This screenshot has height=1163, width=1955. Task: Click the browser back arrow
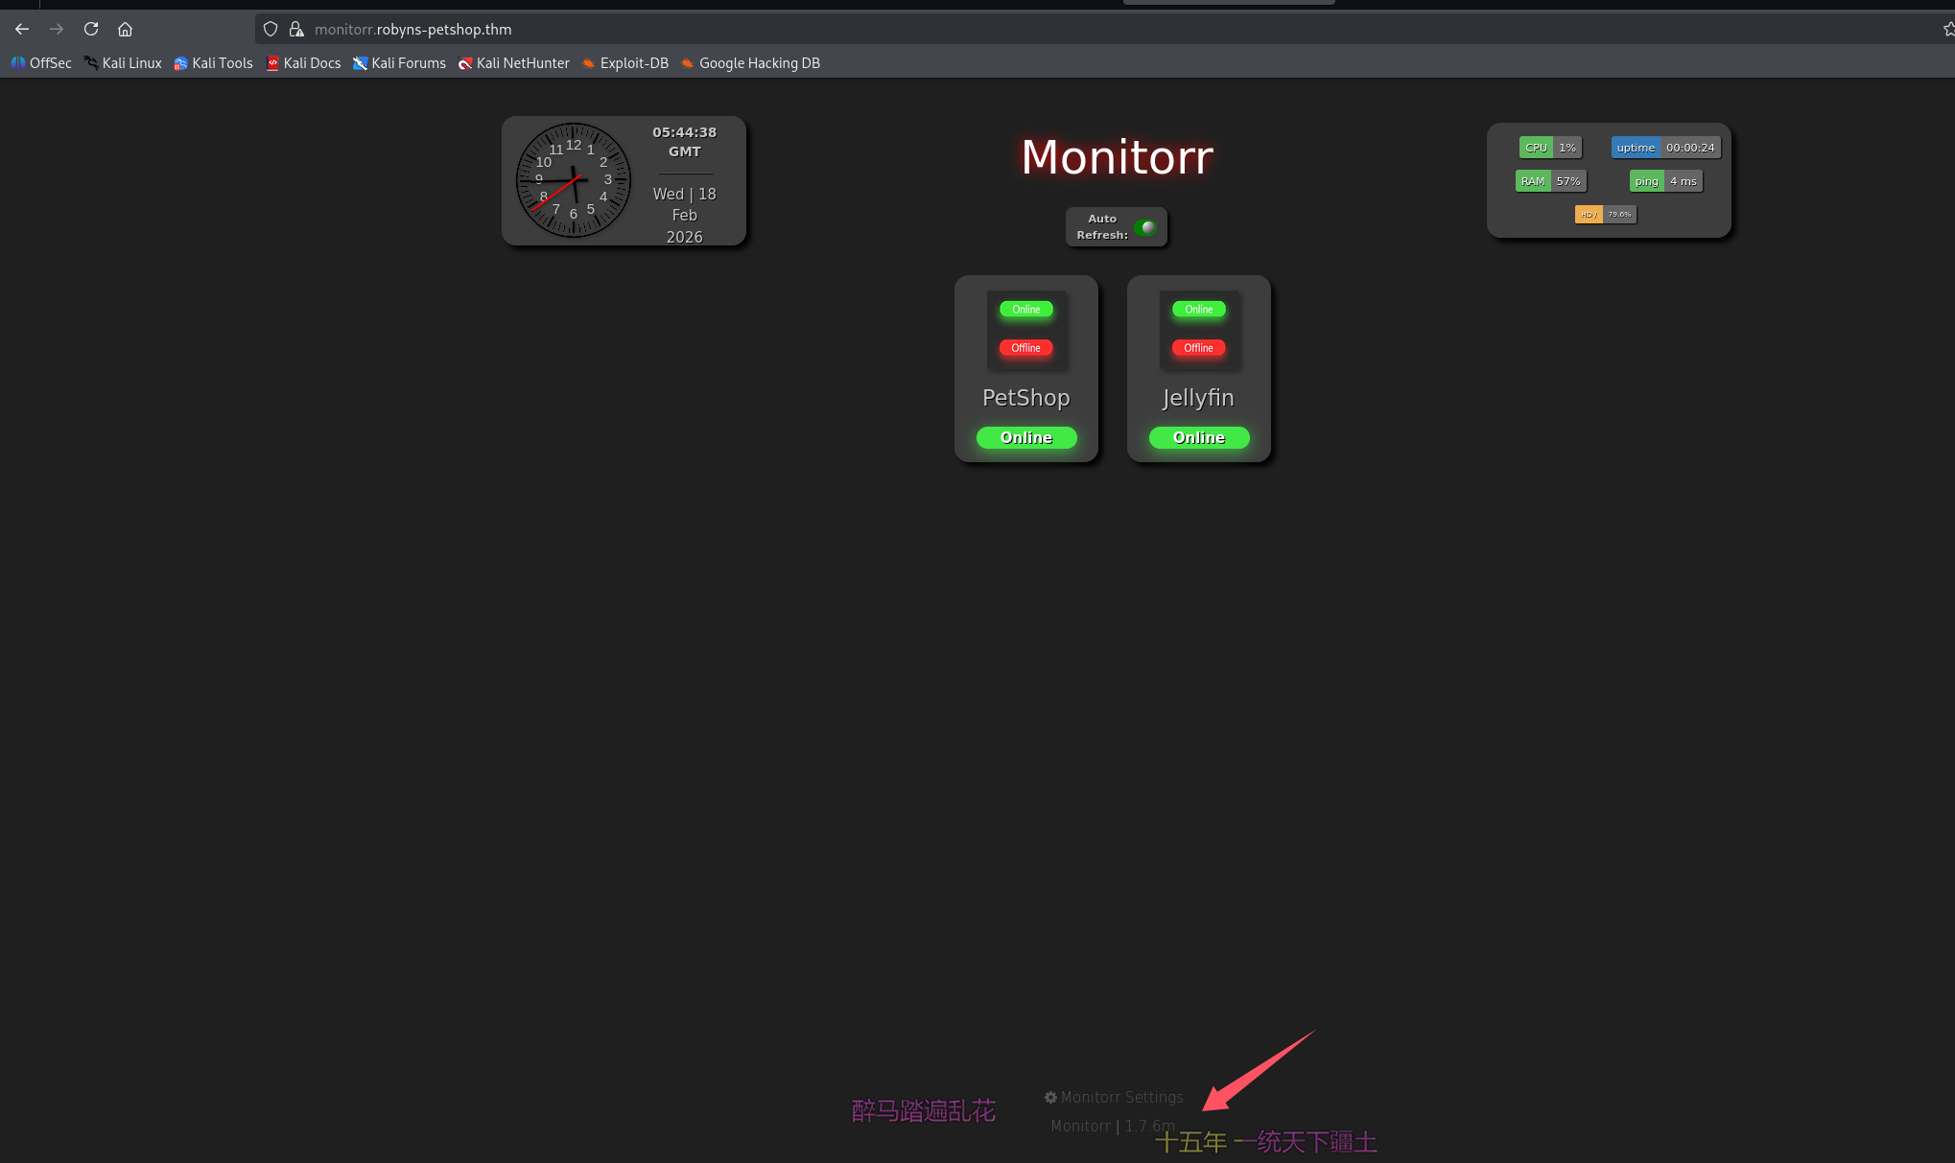click(x=22, y=29)
